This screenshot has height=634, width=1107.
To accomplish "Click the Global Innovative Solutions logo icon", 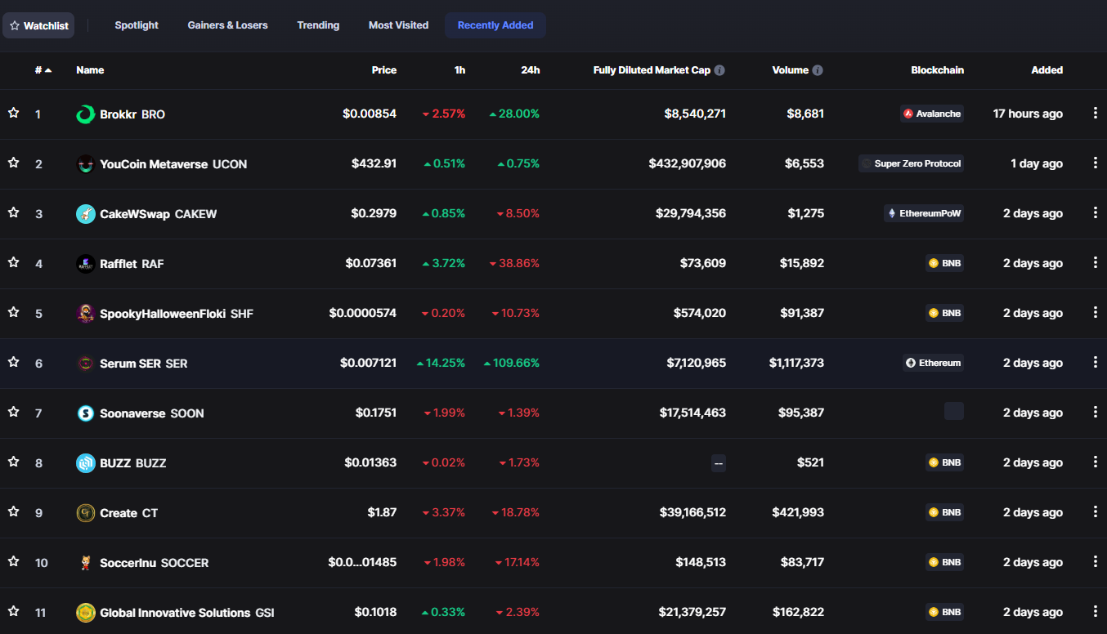I will pyautogui.click(x=86, y=613).
